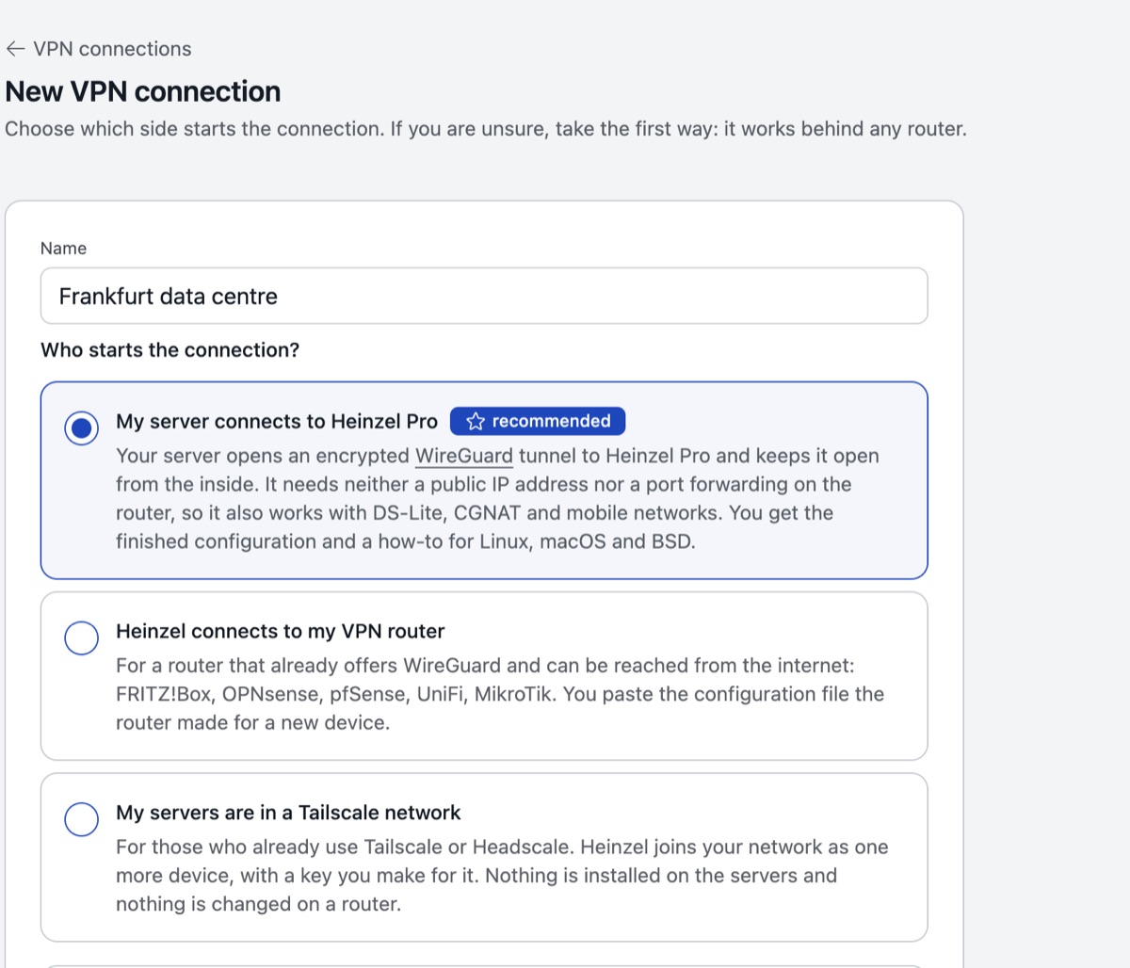Edit the Name input field
The image size is (1130, 968).
click(x=484, y=296)
